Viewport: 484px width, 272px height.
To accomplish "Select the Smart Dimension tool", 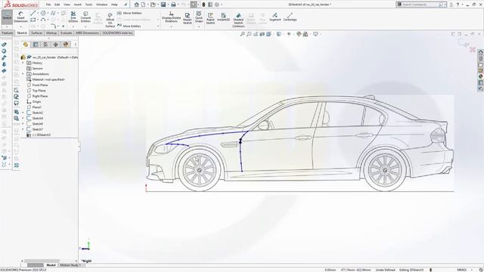I will [x=20, y=17].
